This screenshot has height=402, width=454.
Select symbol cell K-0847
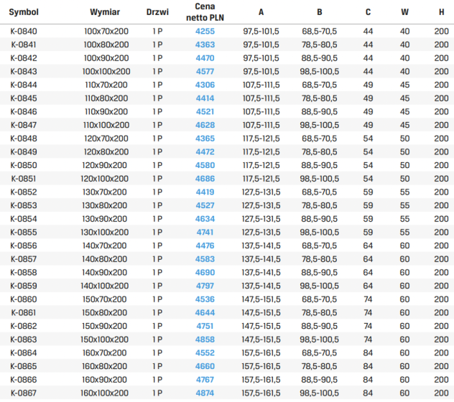[24, 125]
